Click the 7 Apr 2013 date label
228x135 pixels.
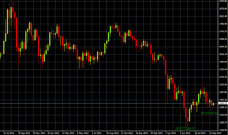(x=171, y=133)
